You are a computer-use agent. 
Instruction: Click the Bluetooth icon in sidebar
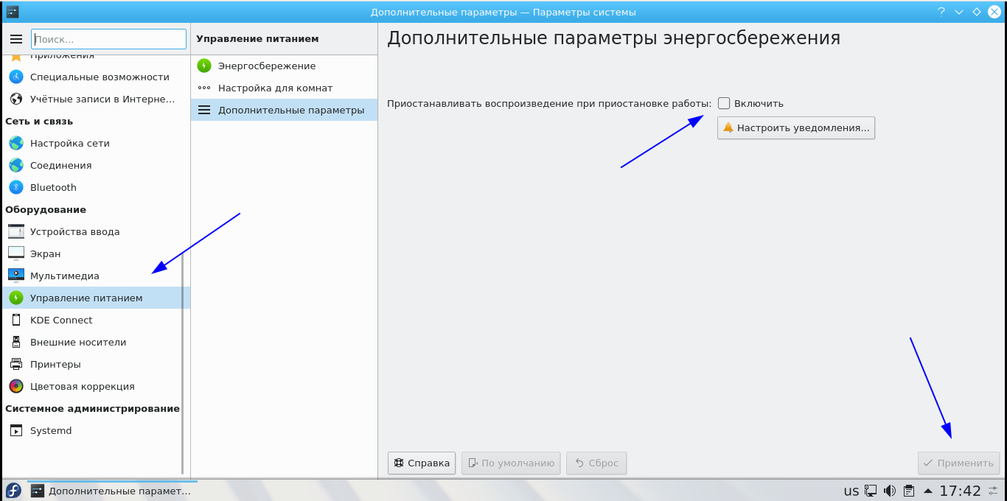click(16, 187)
